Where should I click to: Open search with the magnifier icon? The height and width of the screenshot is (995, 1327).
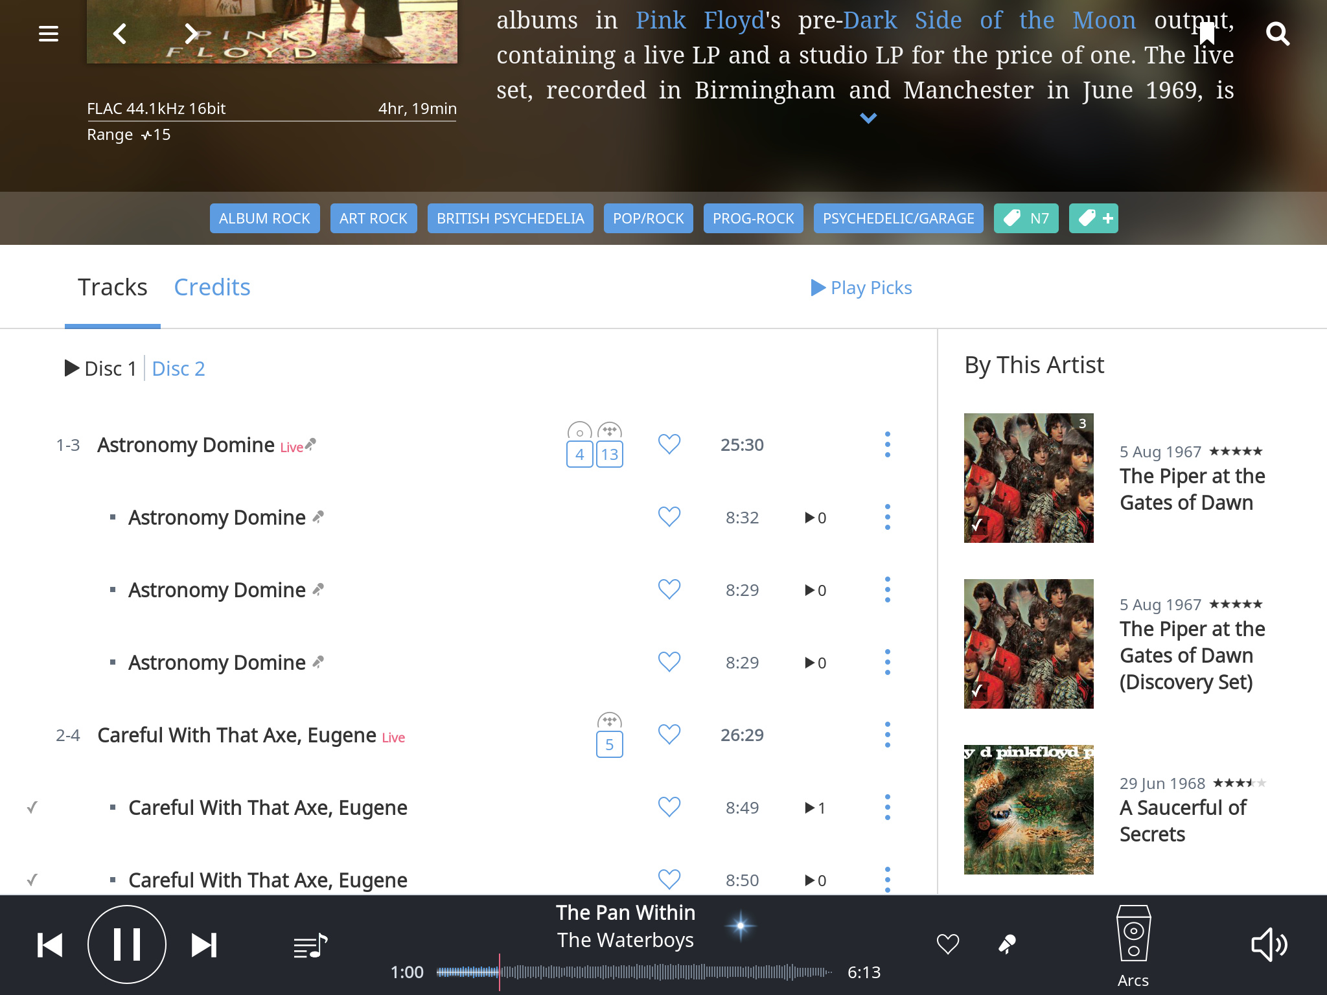[x=1278, y=34]
